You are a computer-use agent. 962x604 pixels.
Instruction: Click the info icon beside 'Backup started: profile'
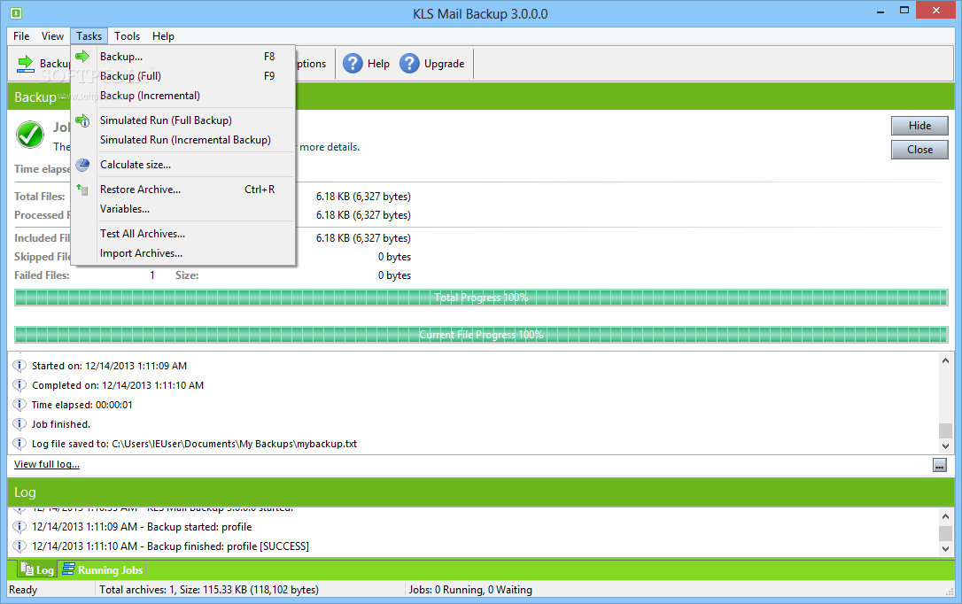[x=19, y=527]
